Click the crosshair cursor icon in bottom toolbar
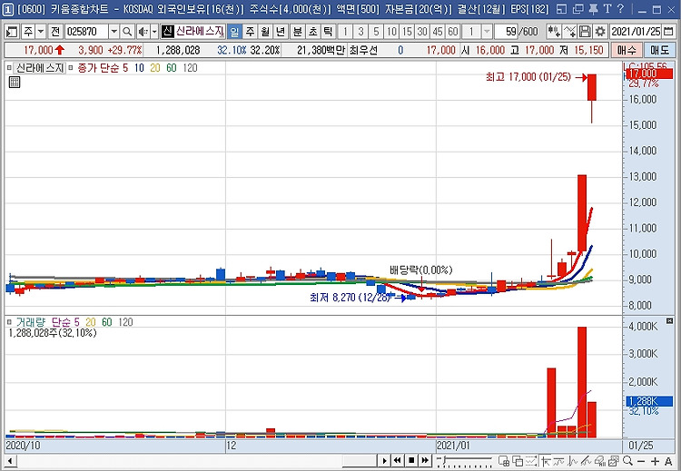 click(x=546, y=461)
